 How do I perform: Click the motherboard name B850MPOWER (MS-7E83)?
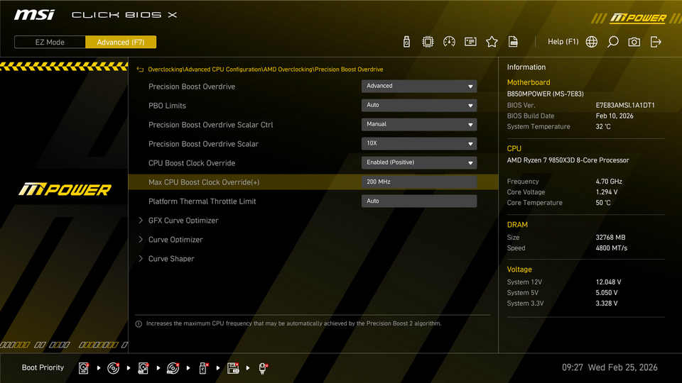tap(545, 94)
